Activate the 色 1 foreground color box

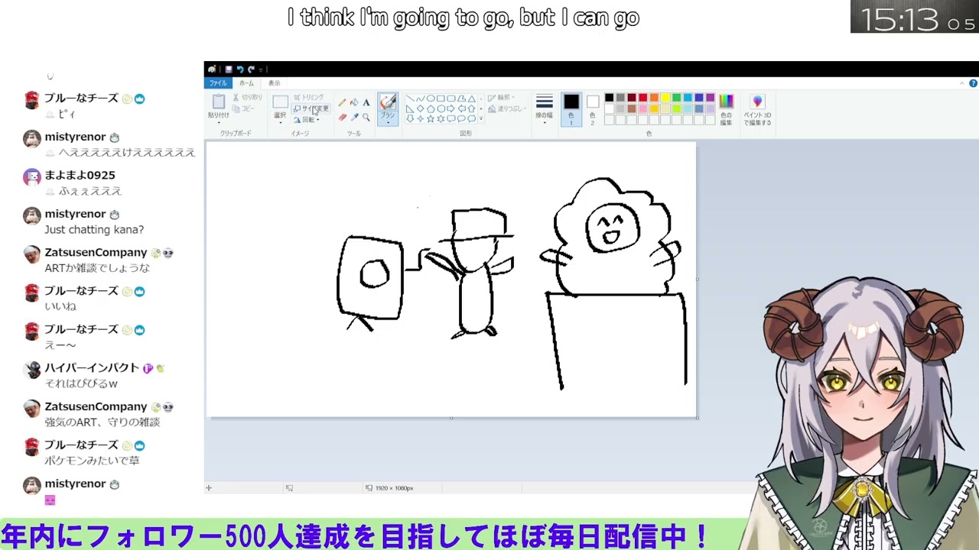[571, 109]
